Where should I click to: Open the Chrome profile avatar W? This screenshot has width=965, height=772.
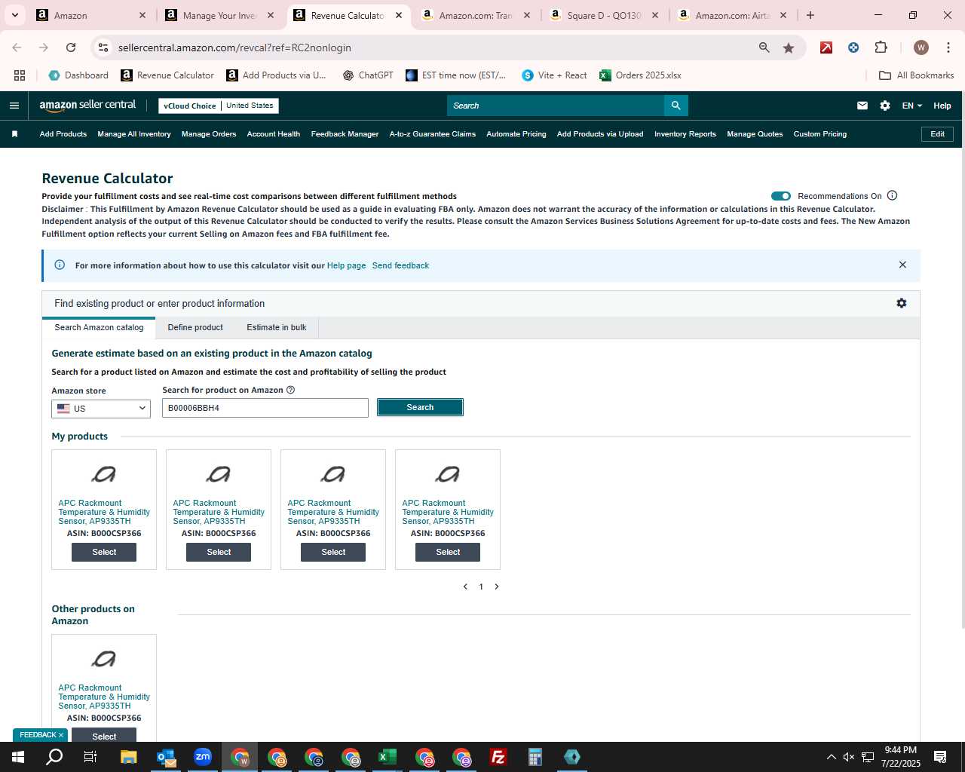[x=921, y=47]
